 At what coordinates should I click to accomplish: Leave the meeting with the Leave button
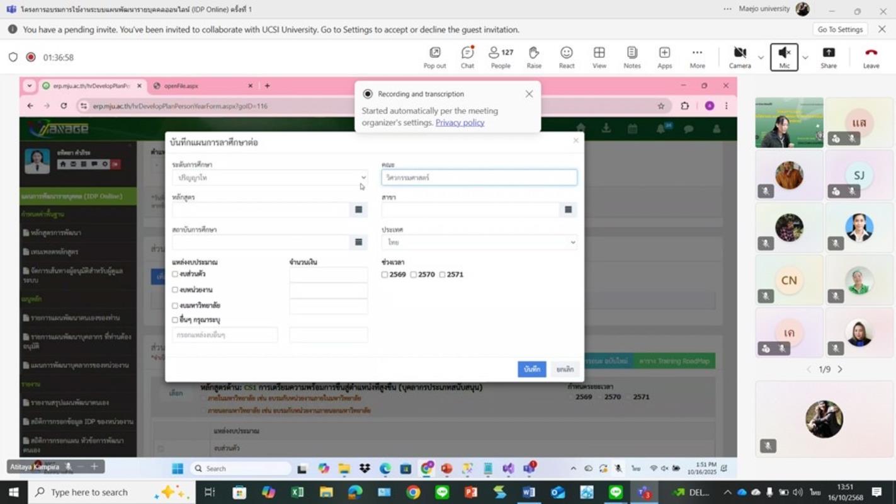871,57
